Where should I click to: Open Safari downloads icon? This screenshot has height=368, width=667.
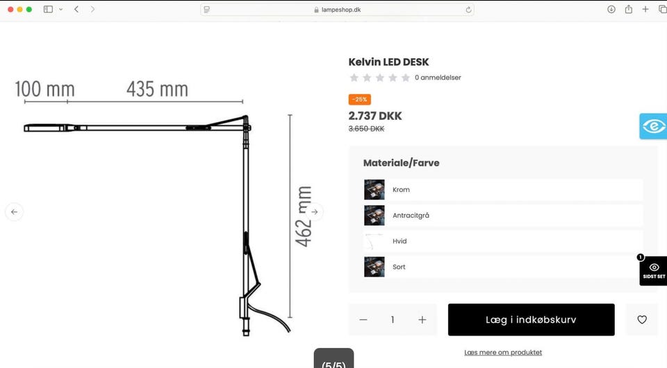click(611, 9)
